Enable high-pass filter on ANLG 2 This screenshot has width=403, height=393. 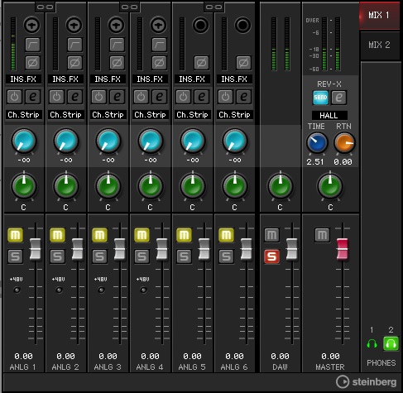(74, 45)
